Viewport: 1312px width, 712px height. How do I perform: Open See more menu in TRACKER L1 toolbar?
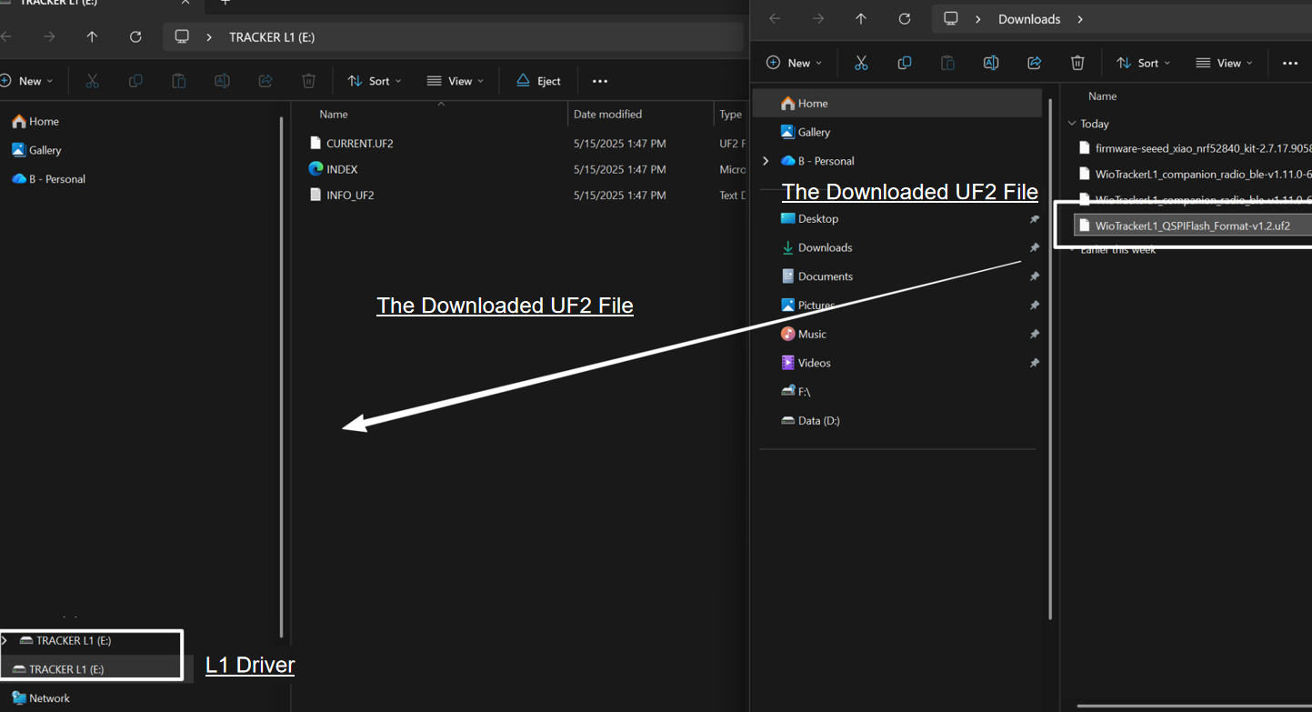599,81
